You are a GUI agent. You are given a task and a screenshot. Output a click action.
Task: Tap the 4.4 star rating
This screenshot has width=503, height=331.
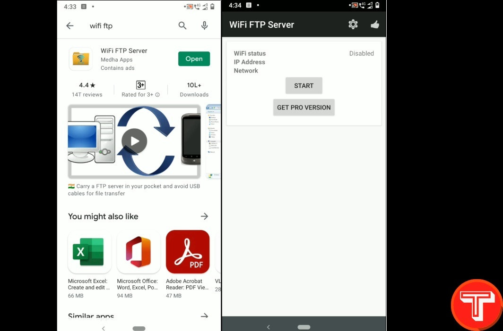point(87,85)
